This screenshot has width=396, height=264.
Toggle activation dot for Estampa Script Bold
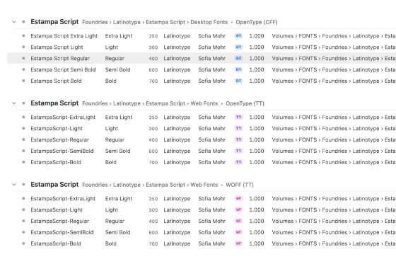(x=23, y=81)
